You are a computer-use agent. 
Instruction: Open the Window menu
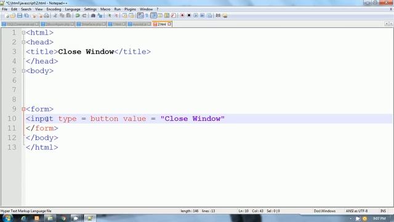[x=147, y=9]
